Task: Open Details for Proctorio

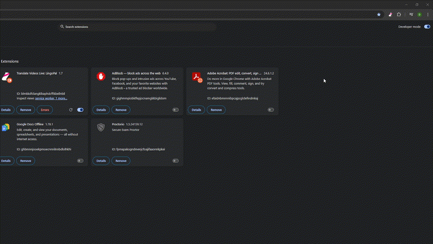Action: (101, 161)
